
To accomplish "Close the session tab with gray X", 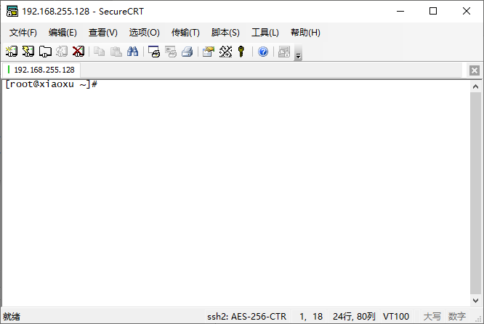I will (475, 70).
